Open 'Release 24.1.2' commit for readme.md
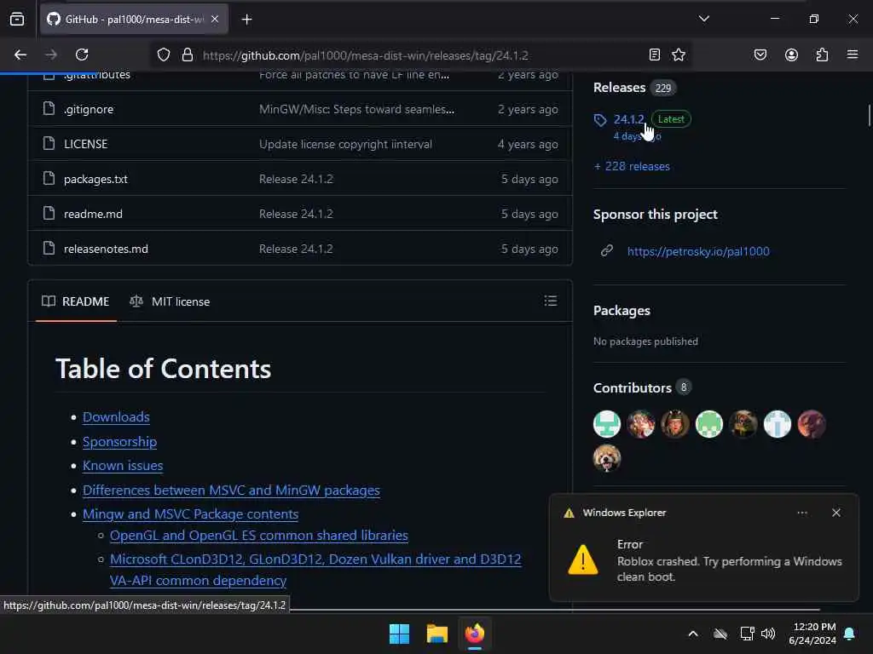This screenshot has height=654, width=873. pos(296,214)
